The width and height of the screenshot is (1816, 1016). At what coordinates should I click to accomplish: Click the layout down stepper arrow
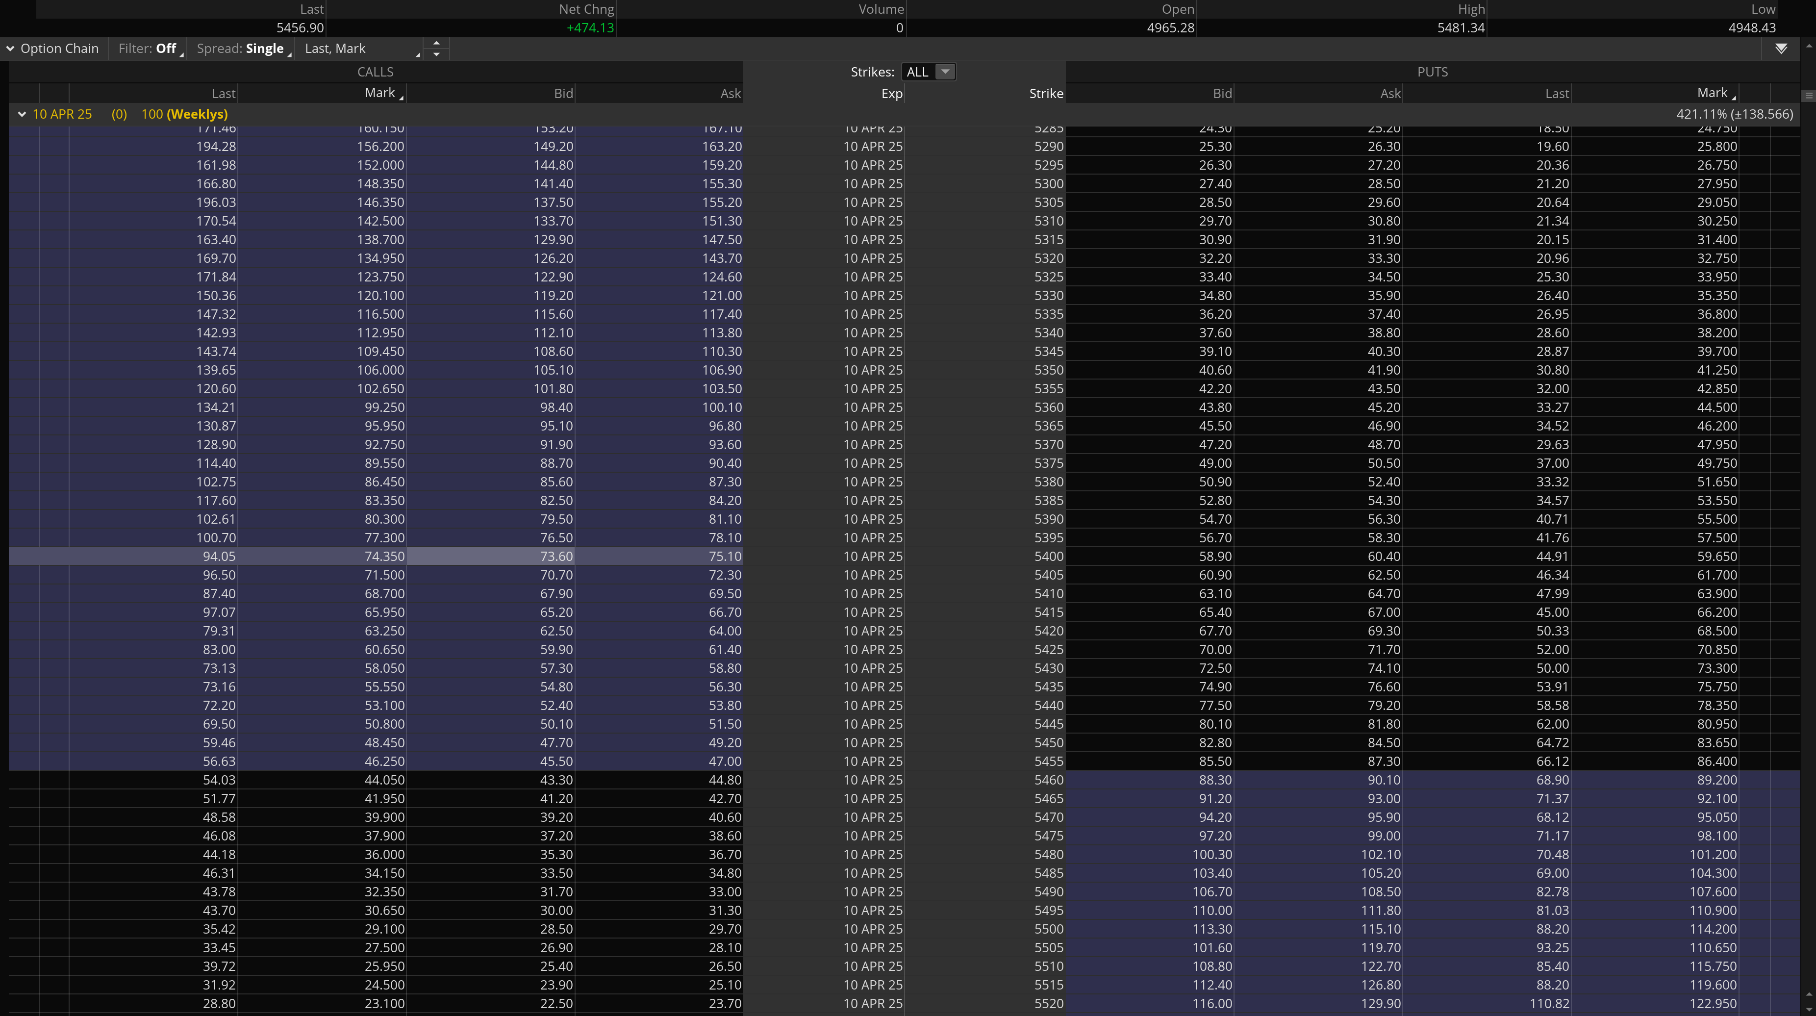pyautogui.click(x=436, y=54)
